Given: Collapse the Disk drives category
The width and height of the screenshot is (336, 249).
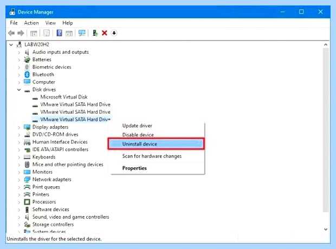Looking at the screenshot, I should click(19, 89).
